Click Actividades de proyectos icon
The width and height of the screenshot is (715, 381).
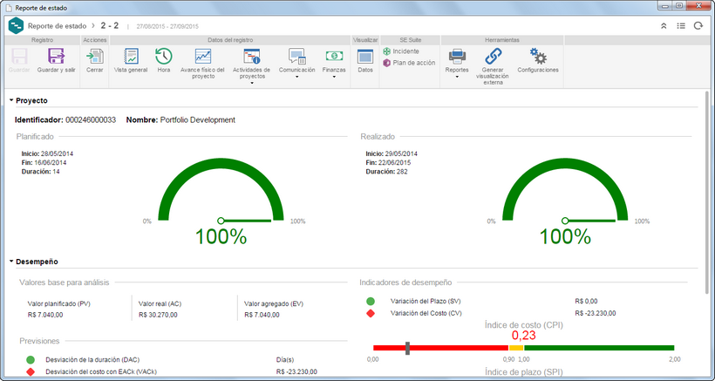pyautogui.click(x=251, y=57)
